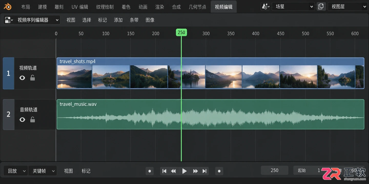369x184 pixels.
Task: Play the animation
Action: [x=184, y=171]
